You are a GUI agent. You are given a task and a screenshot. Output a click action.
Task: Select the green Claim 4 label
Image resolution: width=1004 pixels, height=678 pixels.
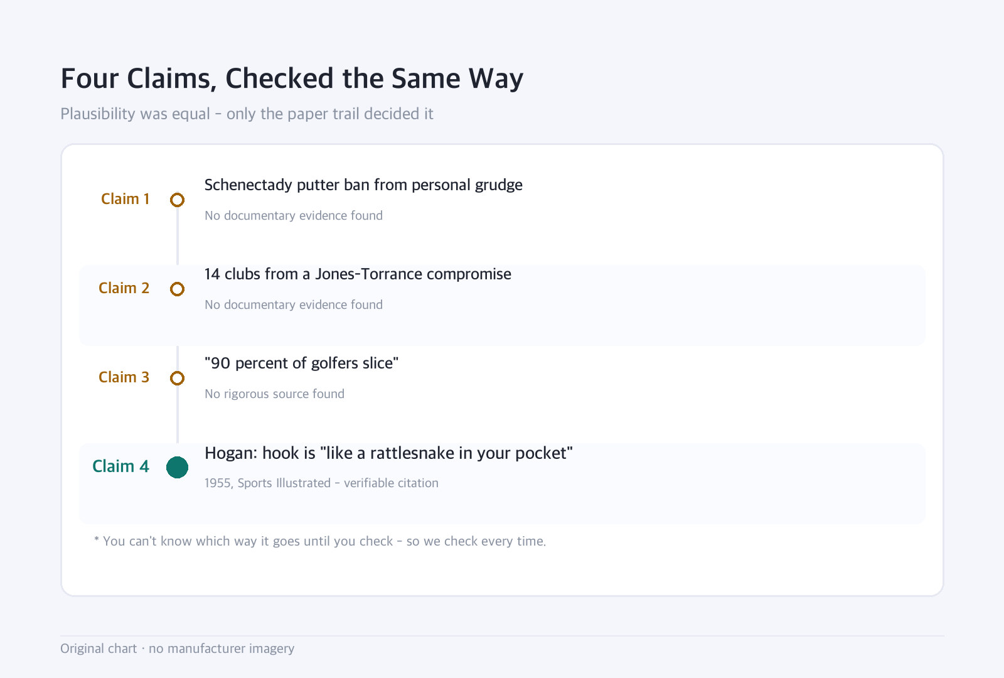(x=120, y=466)
